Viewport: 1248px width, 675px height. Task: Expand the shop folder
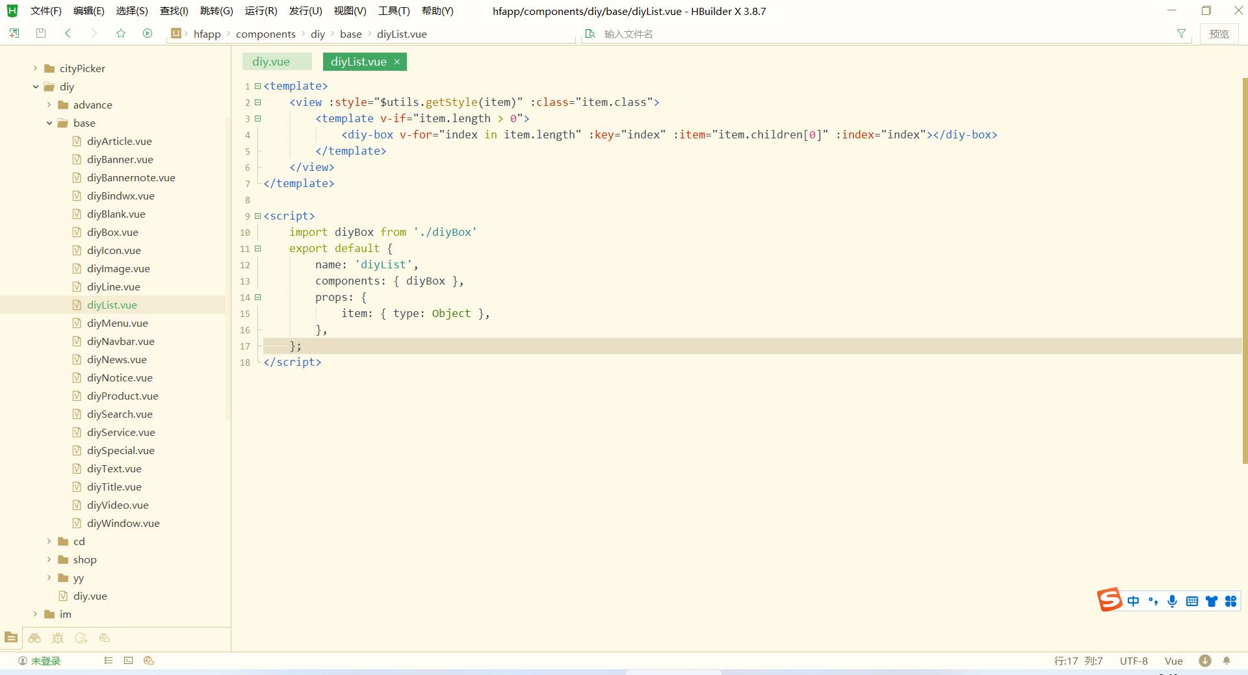(49, 559)
